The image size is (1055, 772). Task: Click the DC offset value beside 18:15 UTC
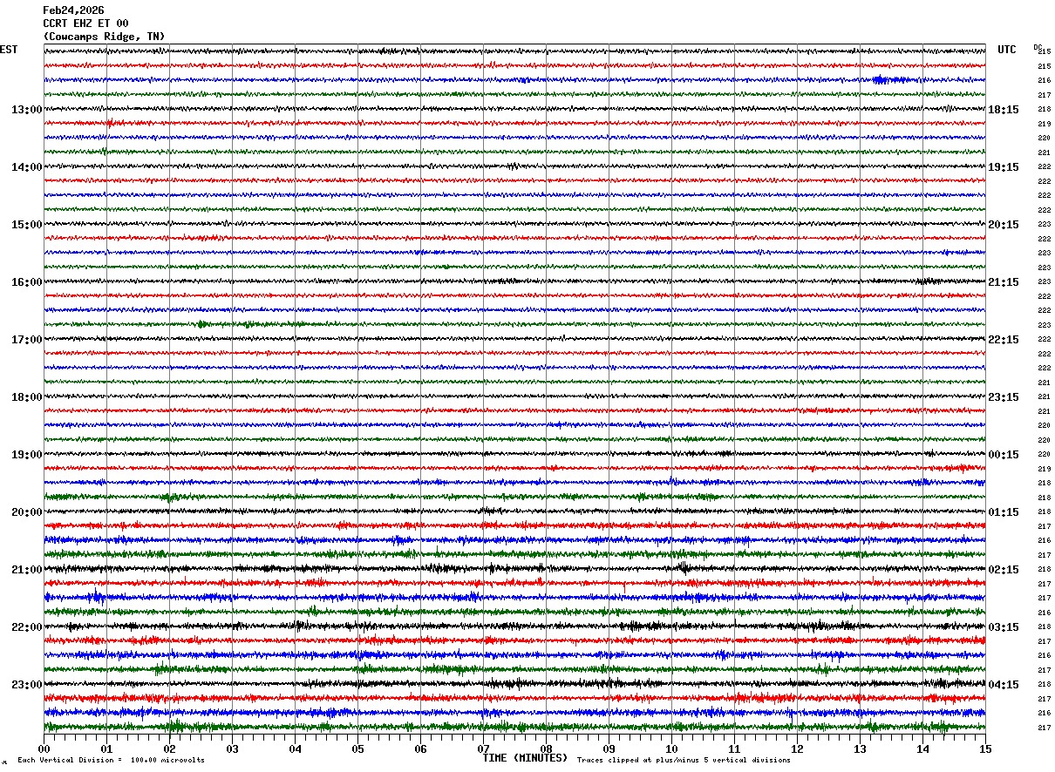coord(1044,110)
